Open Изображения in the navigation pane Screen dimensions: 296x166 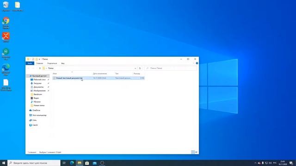[39, 91]
